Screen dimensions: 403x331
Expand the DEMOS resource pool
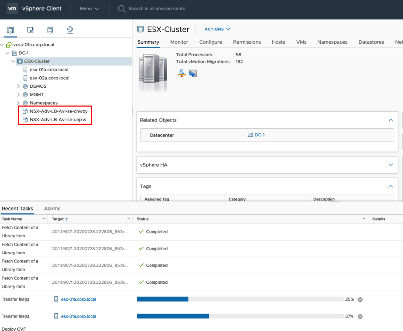pos(18,86)
